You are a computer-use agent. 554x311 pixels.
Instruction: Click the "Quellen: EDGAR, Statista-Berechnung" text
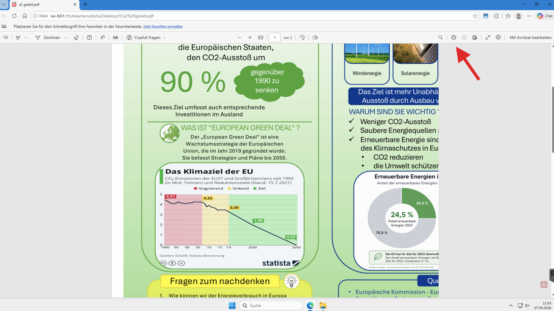(x=192, y=256)
